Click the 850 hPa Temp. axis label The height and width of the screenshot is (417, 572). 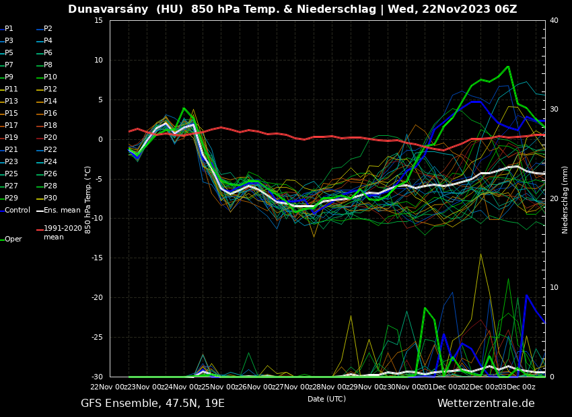pos(88,200)
